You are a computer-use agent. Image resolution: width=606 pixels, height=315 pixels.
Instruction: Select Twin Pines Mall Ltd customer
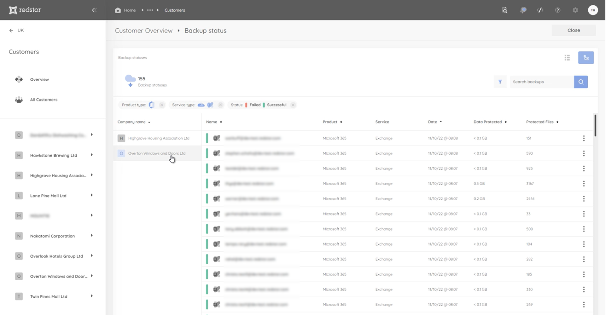[49, 297]
